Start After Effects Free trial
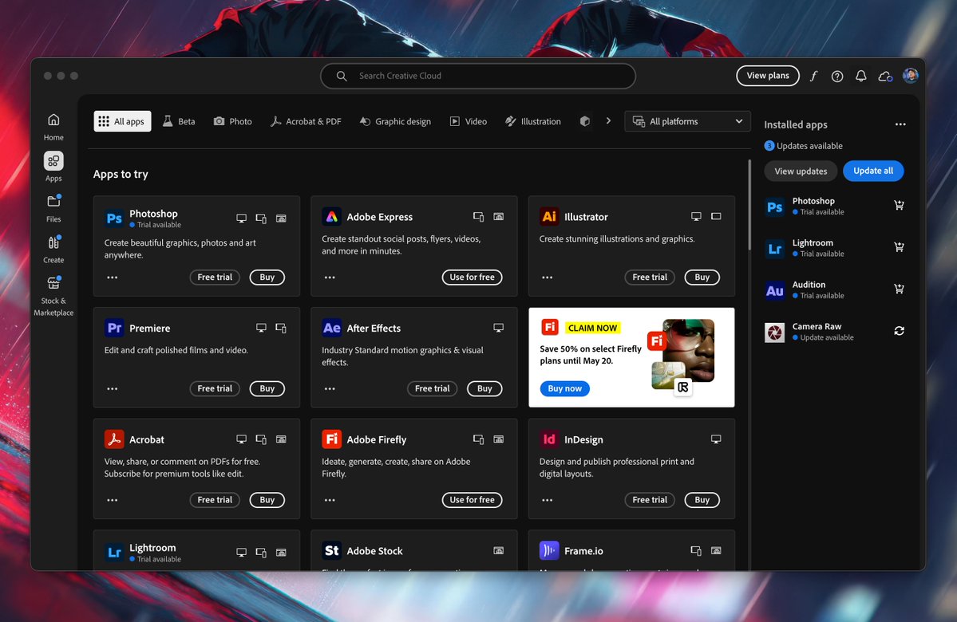The height and width of the screenshot is (622, 957). coord(432,388)
